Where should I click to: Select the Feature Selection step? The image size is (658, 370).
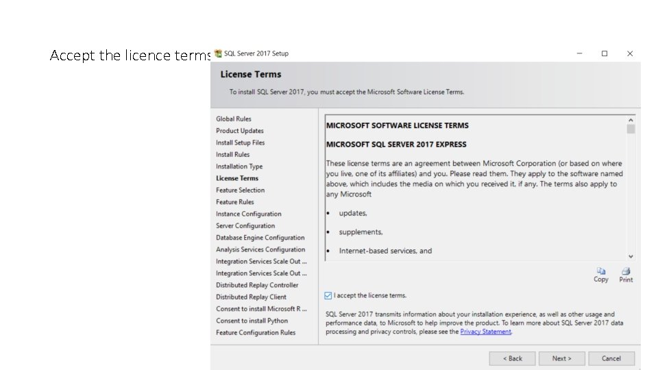click(x=240, y=190)
